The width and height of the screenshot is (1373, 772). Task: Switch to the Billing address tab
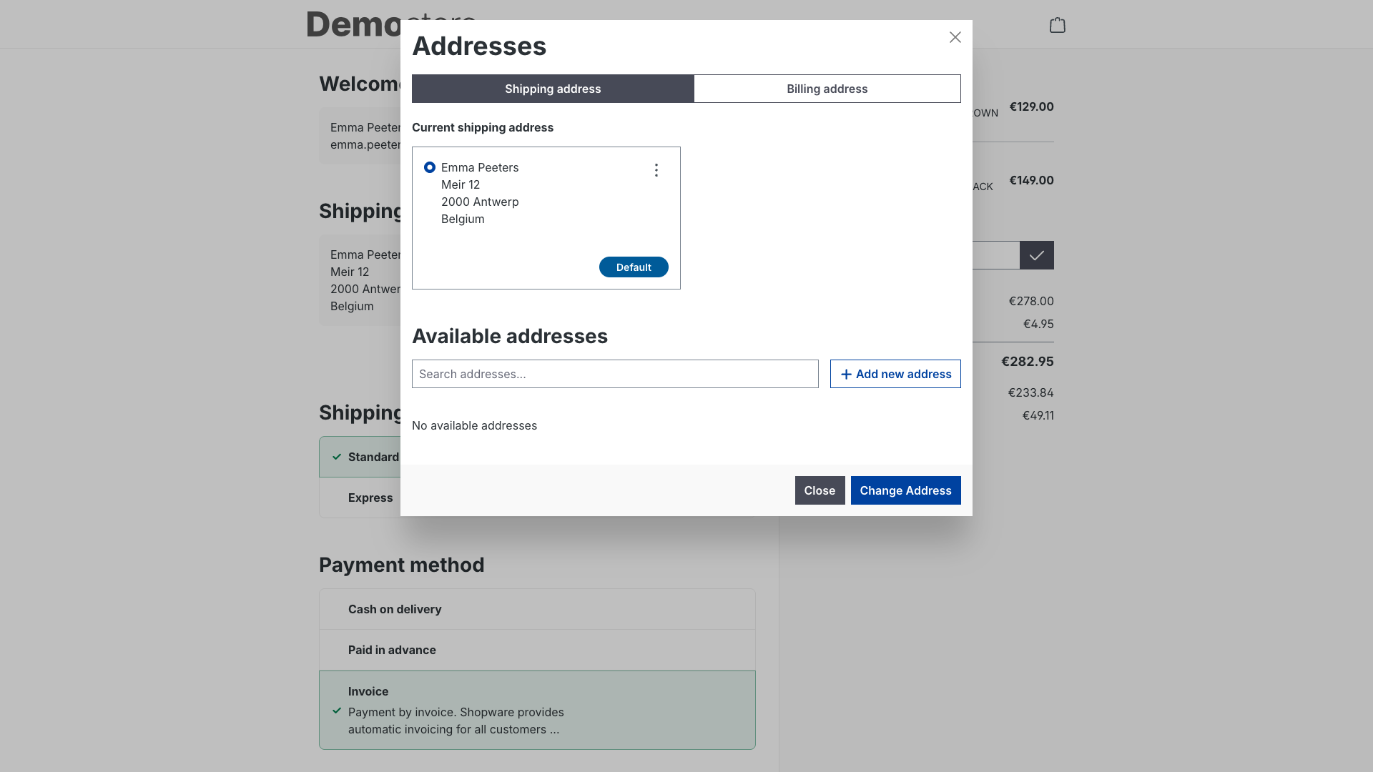click(x=827, y=89)
